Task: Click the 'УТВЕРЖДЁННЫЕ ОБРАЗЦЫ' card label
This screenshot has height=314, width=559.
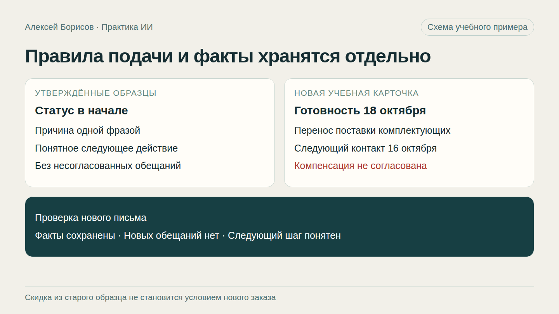Action: [95, 93]
